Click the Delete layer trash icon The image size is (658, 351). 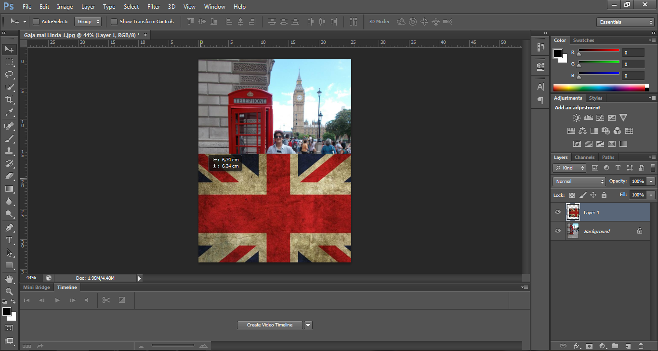coord(641,346)
